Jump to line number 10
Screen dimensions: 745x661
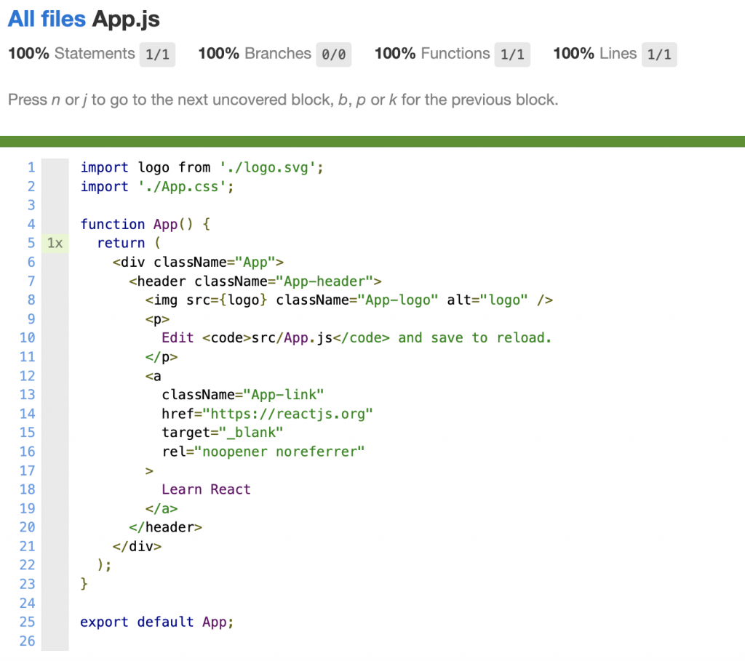(27, 337)
